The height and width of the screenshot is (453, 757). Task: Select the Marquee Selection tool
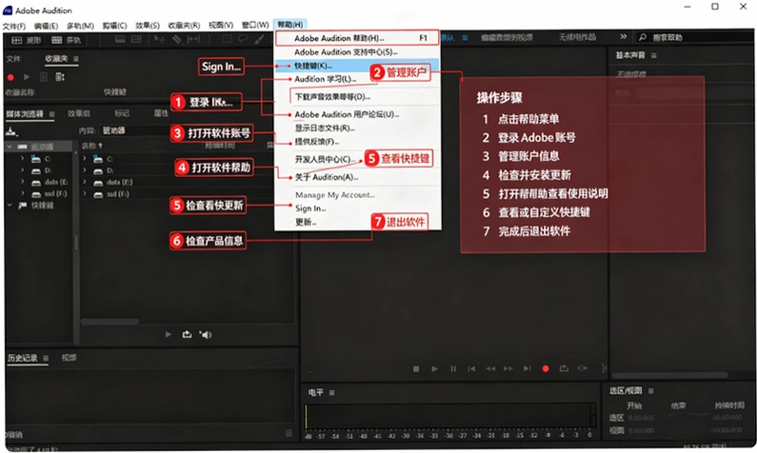227,40
